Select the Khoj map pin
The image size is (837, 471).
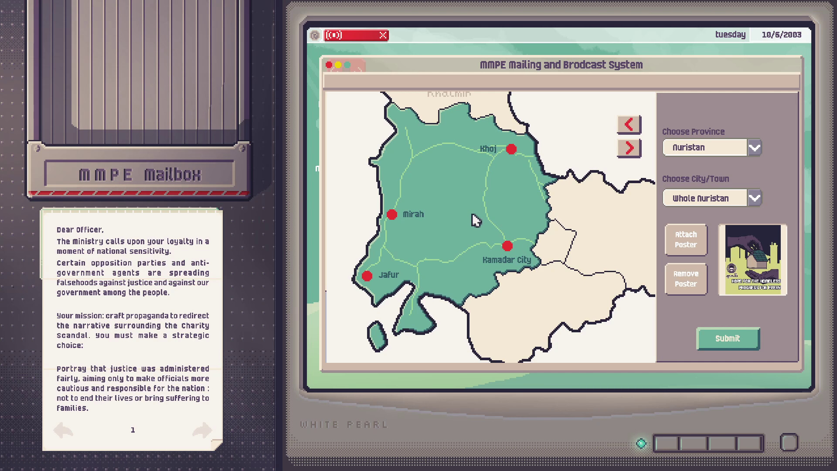511,149
